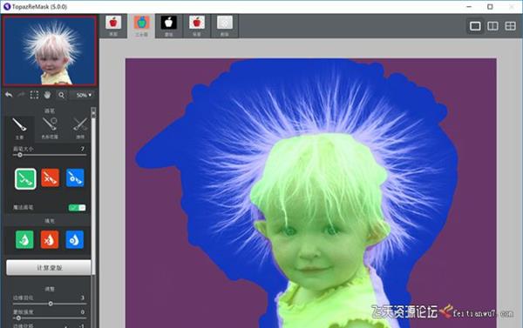Choose the green keep brush
523x328 pixels.
pos(25,179)
